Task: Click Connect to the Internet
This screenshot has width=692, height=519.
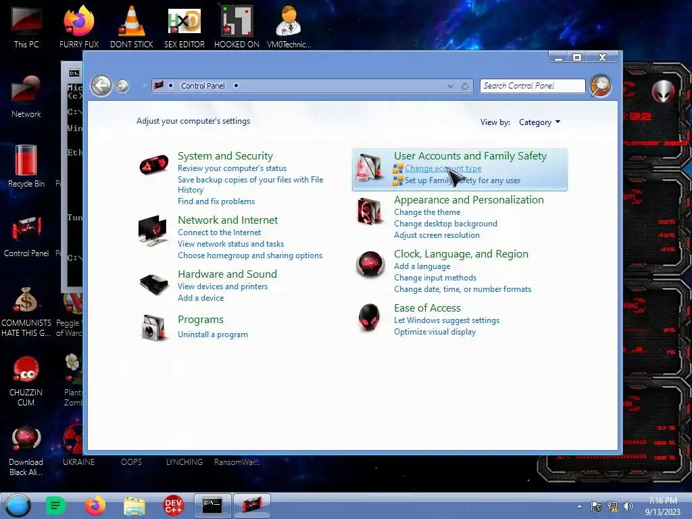Action: tap(220, 232)
